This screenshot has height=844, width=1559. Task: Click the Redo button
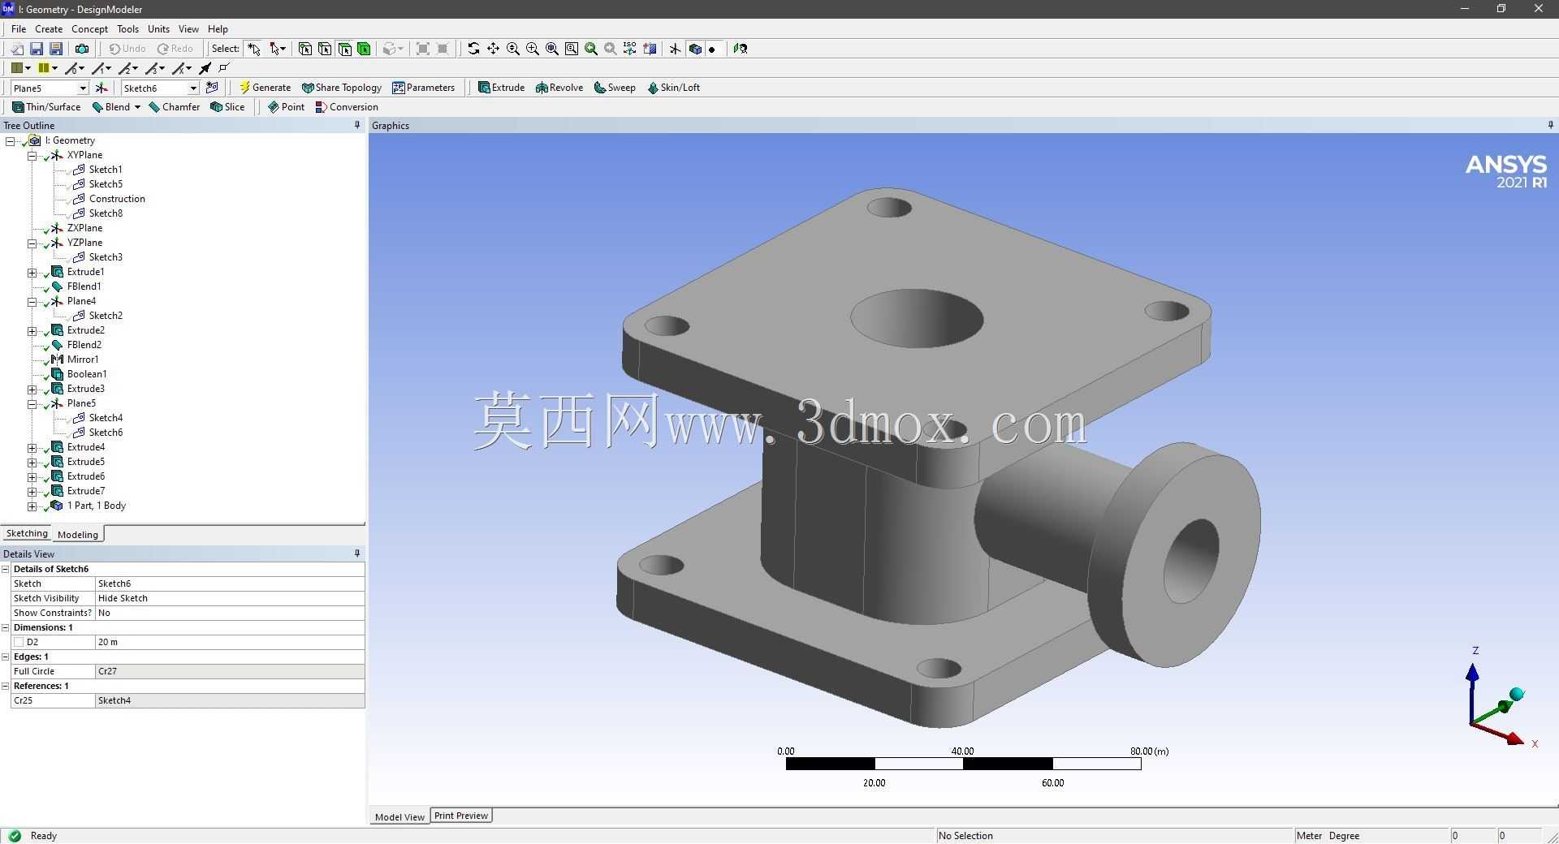175,49
